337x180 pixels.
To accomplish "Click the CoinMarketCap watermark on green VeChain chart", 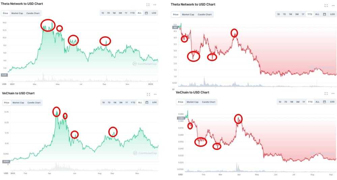I will 145,153.
